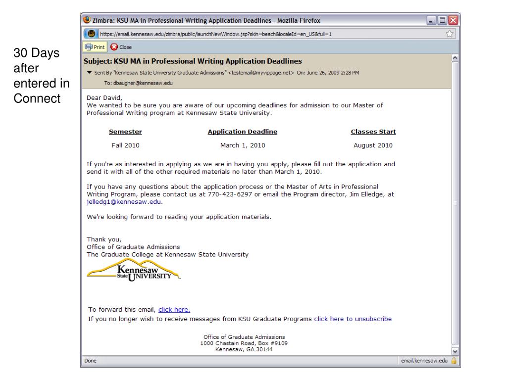Image resolution: width=507 pixels, height=380 pixels.
Task: Click 'email.kennesaw.edu' in the status bar
Action: [424, 361]
